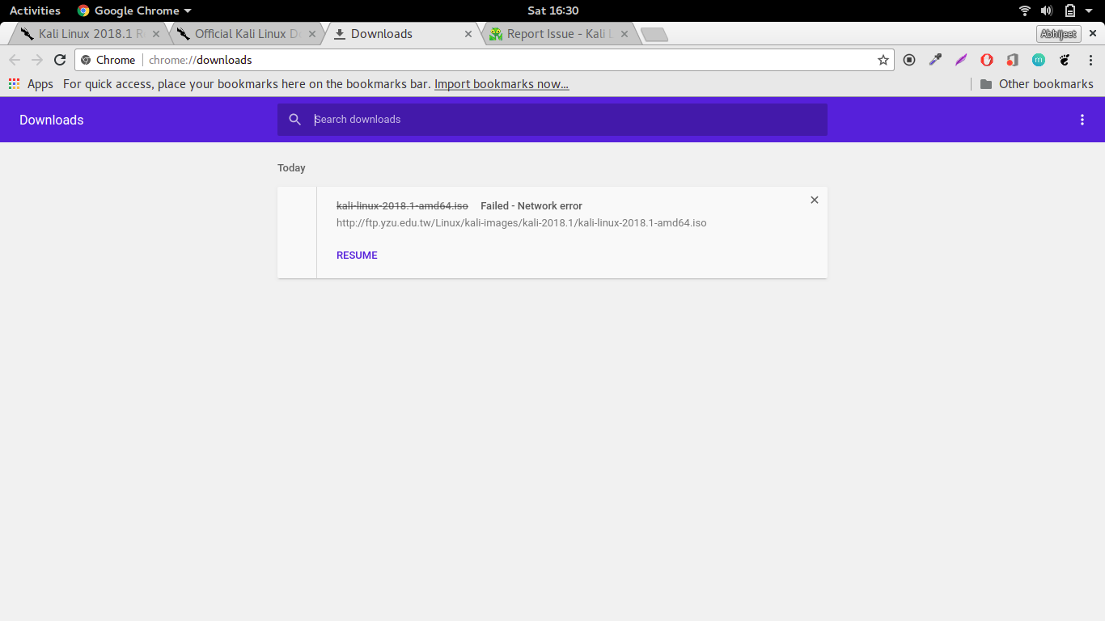Click the eyedropper color picker extension
This screenshot has height=621, width=1105.
(x=935, y=60)
